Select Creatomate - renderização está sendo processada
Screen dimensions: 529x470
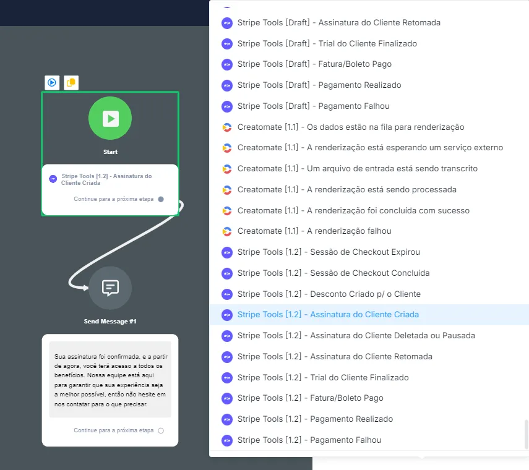369,189
